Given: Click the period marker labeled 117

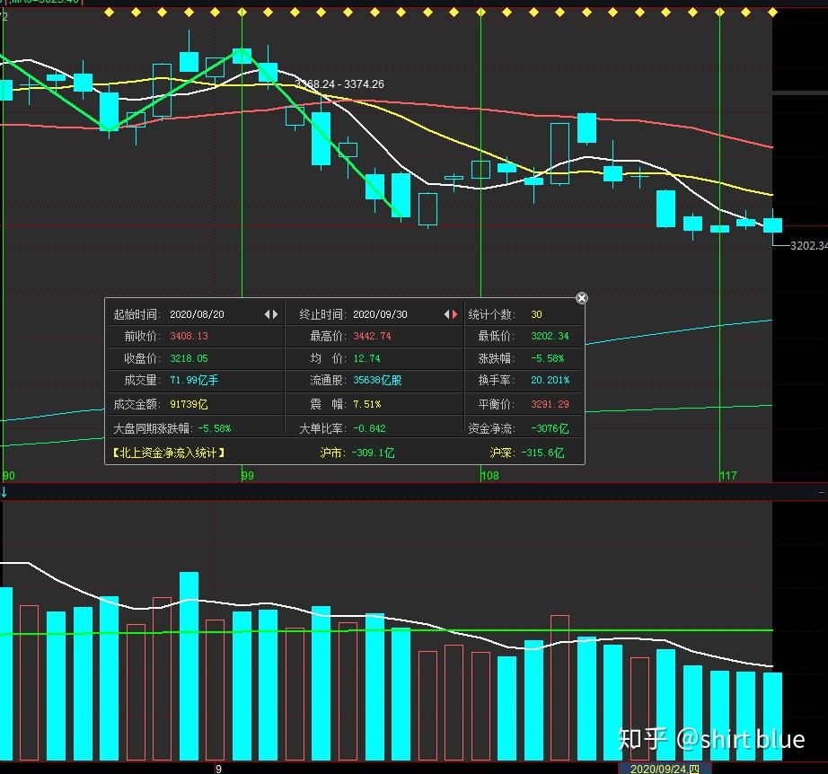Looking at the screenshot, I should click(728, 475).
